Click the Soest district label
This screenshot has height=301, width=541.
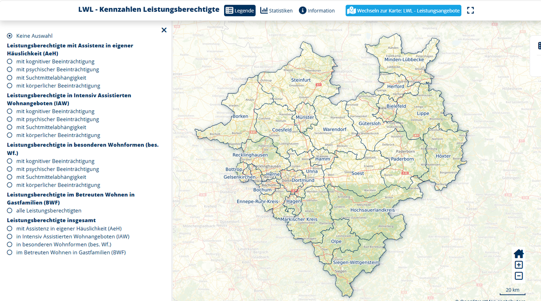click(358, 173)
